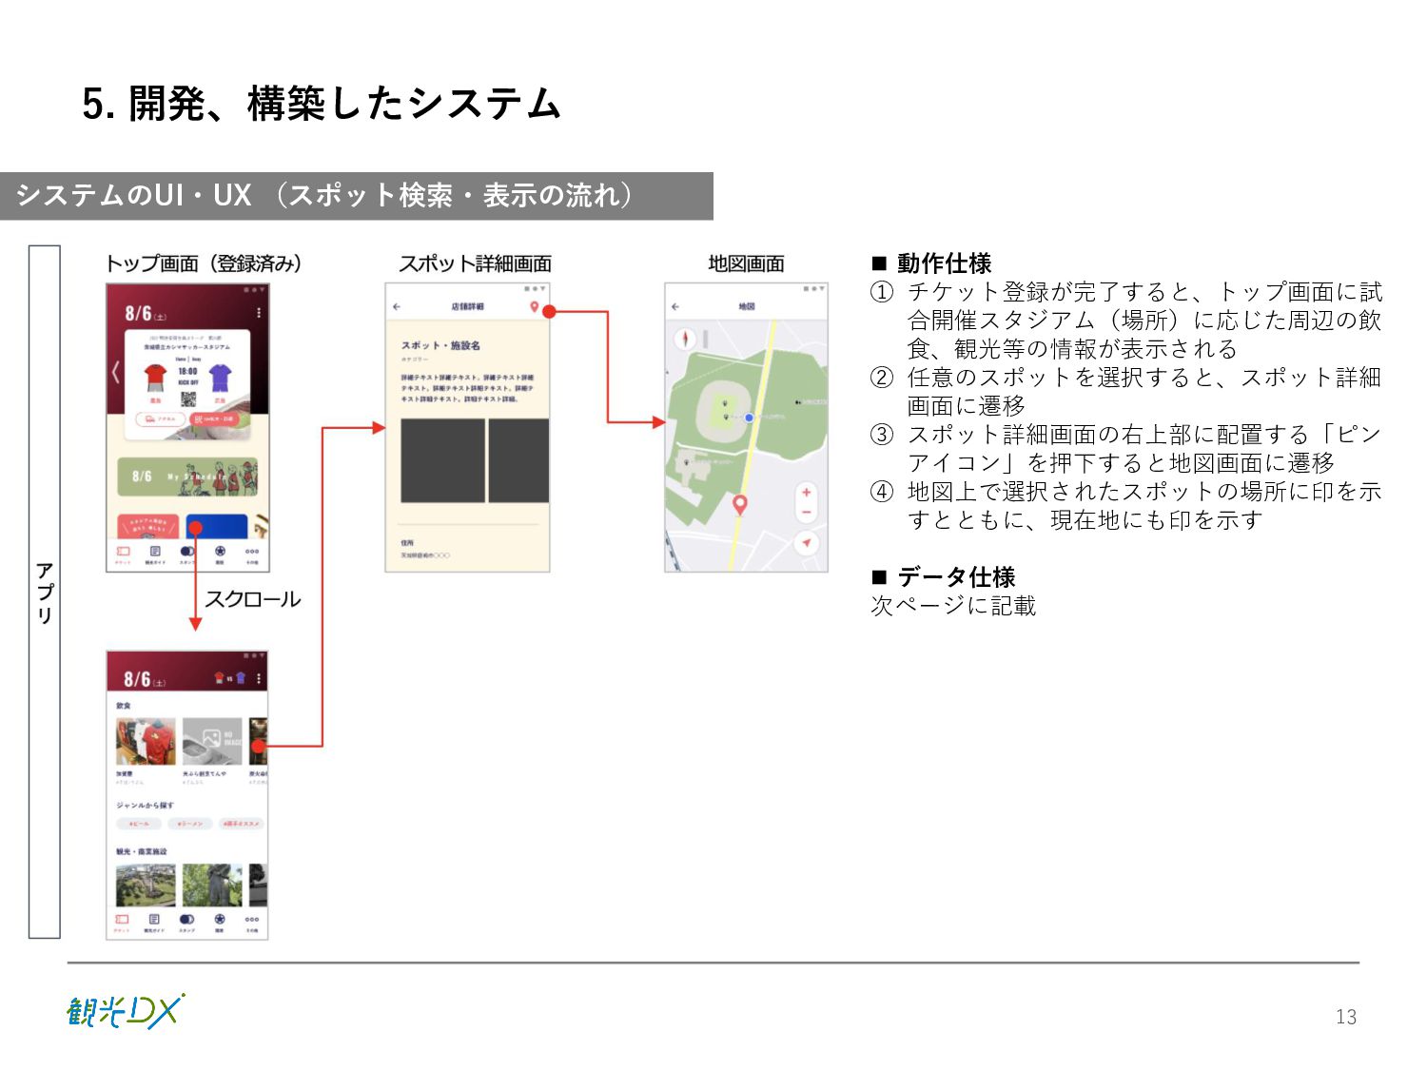
Task: Select the #ビール genre tag
Action: click(x=139, y=824)
